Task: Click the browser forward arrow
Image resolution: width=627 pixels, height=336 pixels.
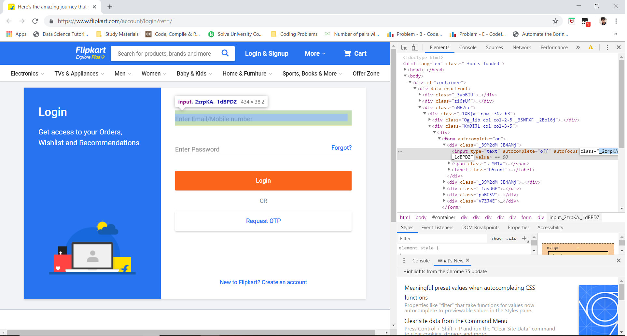Action: (22, 21)
